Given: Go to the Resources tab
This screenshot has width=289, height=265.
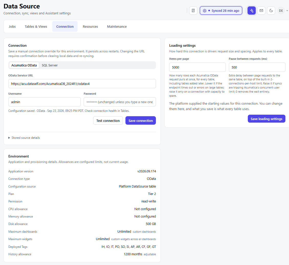Looking at the screenshot, I should tap(90, 26).
